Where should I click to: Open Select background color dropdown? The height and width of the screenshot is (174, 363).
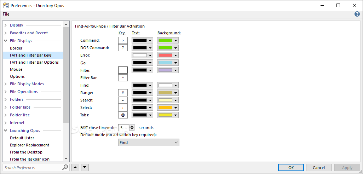point(168,108)
